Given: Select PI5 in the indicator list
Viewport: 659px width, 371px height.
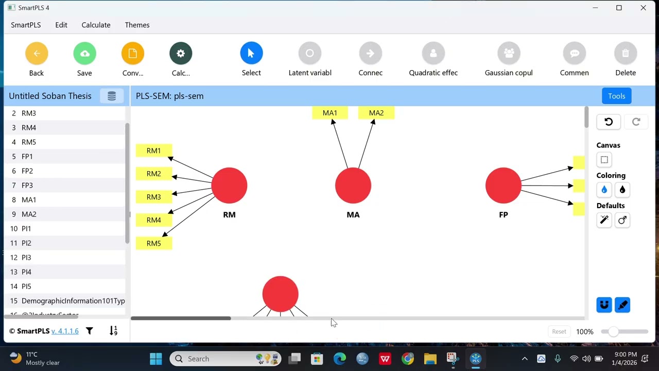Looking at the screenshot, I should click(65, 286).
